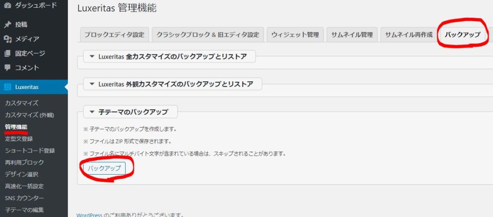
Task: Click the Luxeritas 全カスタマイズのバックアップとリストア heading
Action: click(173, 57)
